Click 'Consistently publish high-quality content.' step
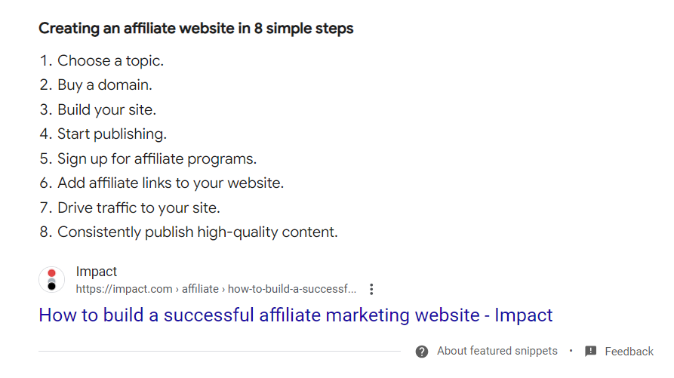Screen dimensions: 674x378 tap(197, 232)
